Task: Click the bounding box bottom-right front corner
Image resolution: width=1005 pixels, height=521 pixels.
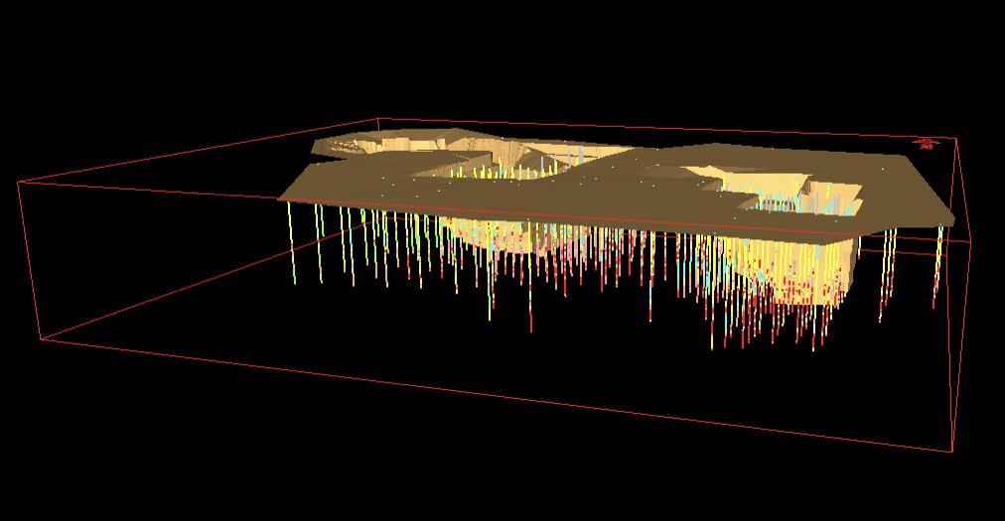Action: [952, 452]
